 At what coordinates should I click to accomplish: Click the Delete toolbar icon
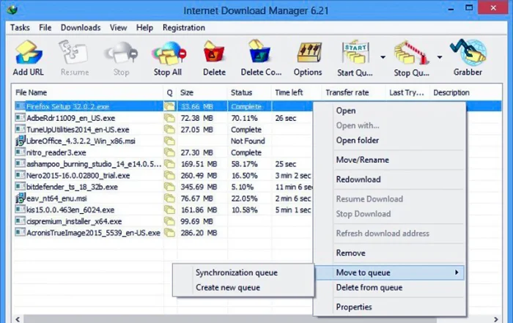point(214,52)
